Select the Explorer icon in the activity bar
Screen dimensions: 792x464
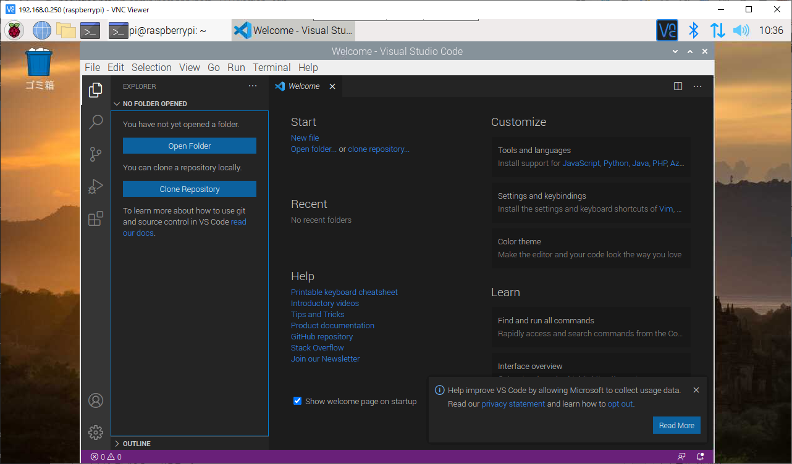(96, 90)
